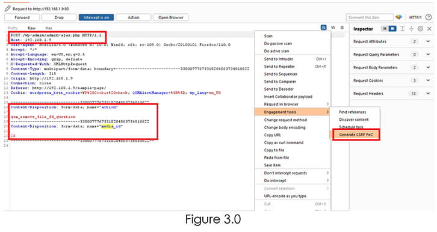The width and height of the screenshot is (437, 232).
Task: Click the Content-Type multipart header line
Action: click(x=130, y=69)
